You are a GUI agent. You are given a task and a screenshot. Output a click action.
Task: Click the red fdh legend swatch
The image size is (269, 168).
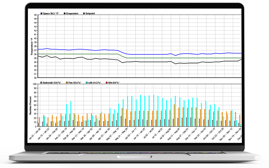click(x=107, y=82)
